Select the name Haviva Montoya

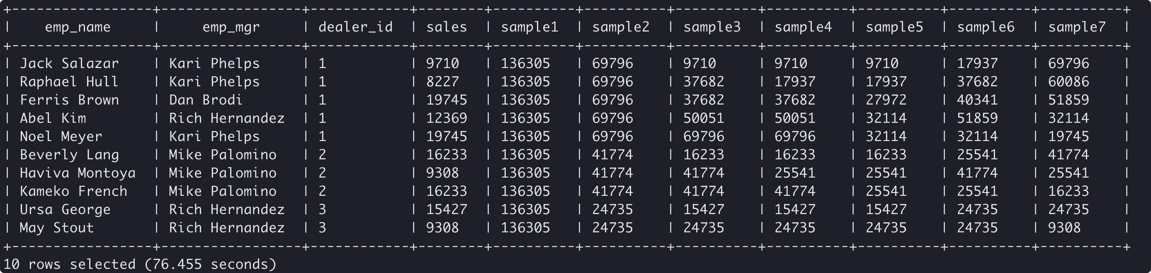78,173
